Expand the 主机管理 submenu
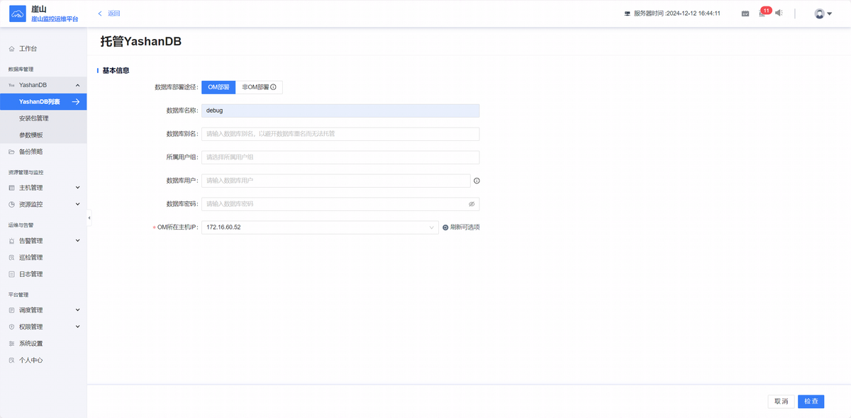 (77, 188)
